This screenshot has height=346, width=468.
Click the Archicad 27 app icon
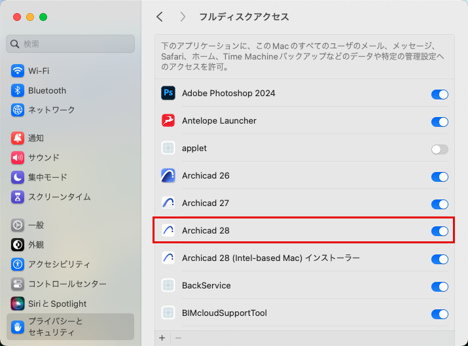pyautogui.click(x=168, y=203)
